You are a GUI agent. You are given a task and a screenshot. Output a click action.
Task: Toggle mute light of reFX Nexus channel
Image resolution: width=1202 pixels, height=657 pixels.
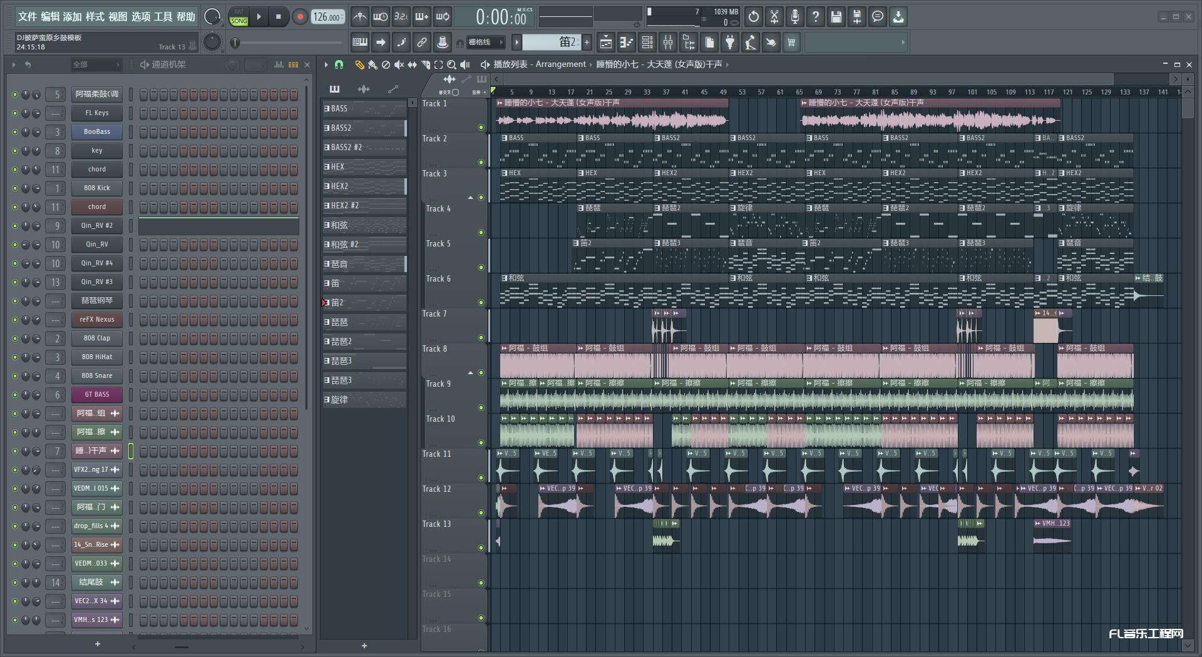pos(15,320)
